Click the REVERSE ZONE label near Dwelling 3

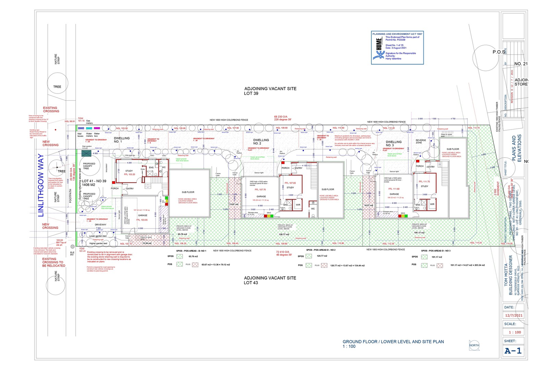click(421, 141)
